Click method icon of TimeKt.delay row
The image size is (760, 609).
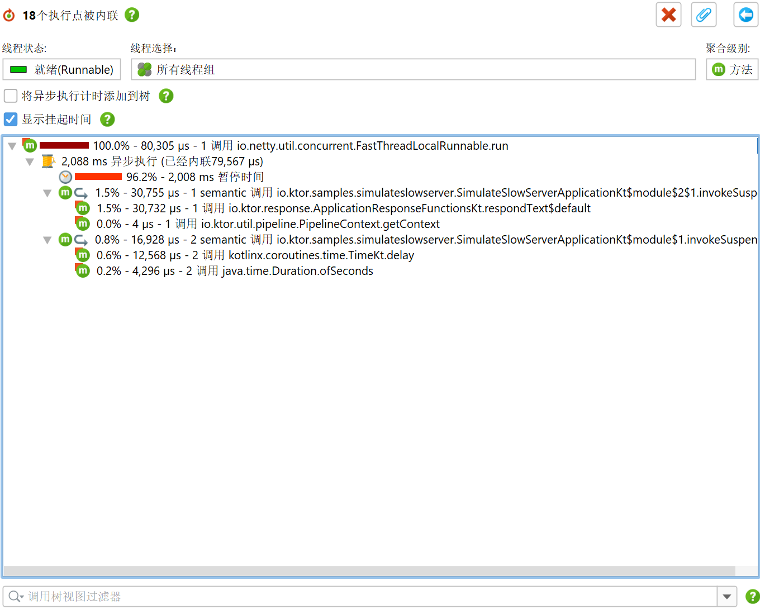click(83, 255)
